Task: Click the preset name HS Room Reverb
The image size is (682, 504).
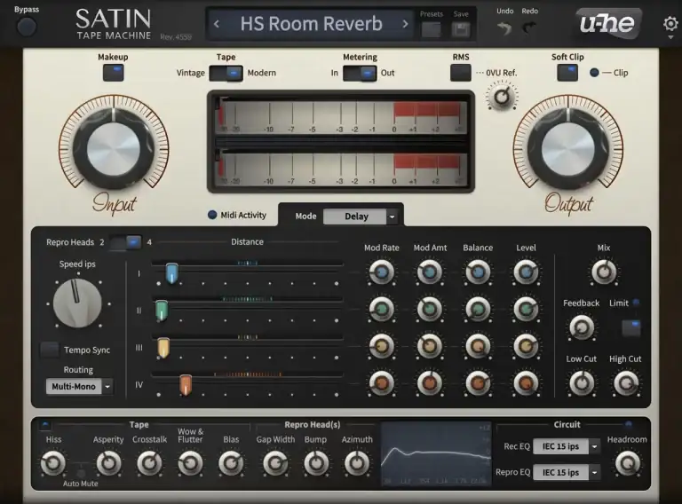Action: [x=311, y=24]
